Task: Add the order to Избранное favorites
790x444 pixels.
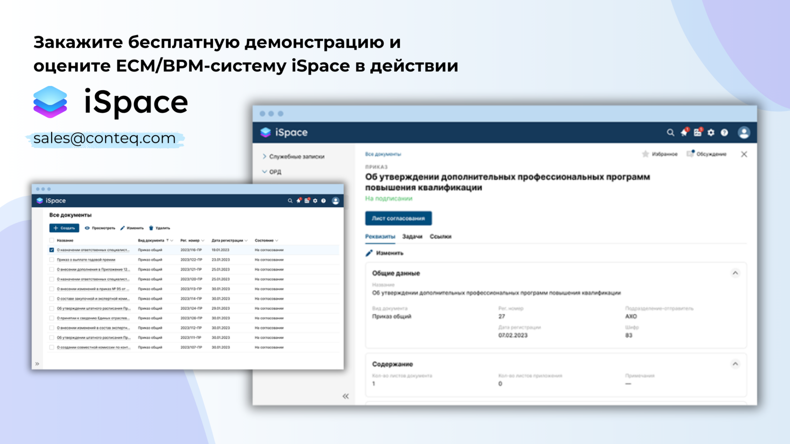Action: click(x=660, y=154)
